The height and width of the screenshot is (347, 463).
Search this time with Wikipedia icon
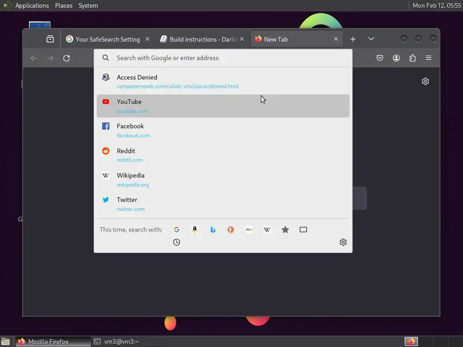tap(267, 230)
